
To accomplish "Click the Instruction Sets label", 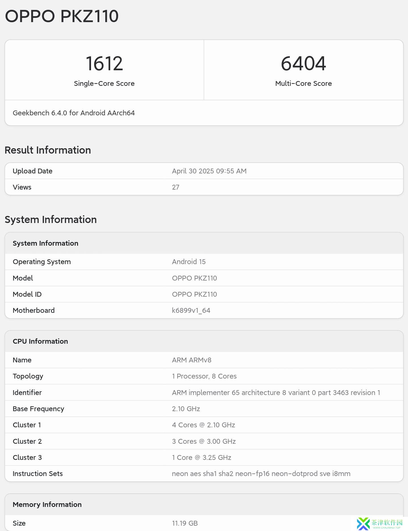I will point(38,474).
